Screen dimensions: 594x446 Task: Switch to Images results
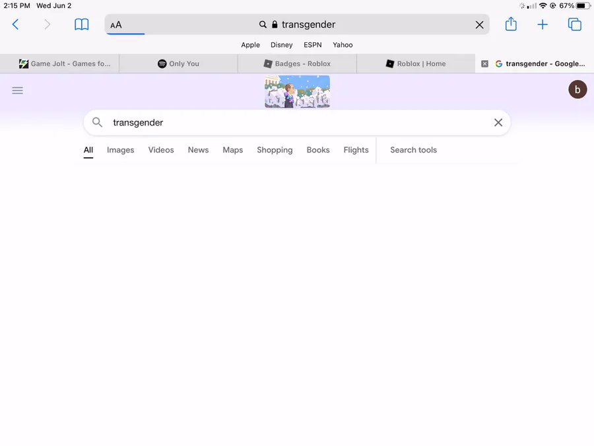(x=121, y=150)
